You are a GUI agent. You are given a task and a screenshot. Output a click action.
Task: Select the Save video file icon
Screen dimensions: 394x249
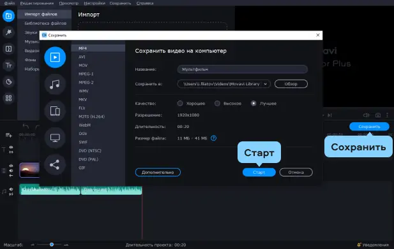click(x=55, y=57)
